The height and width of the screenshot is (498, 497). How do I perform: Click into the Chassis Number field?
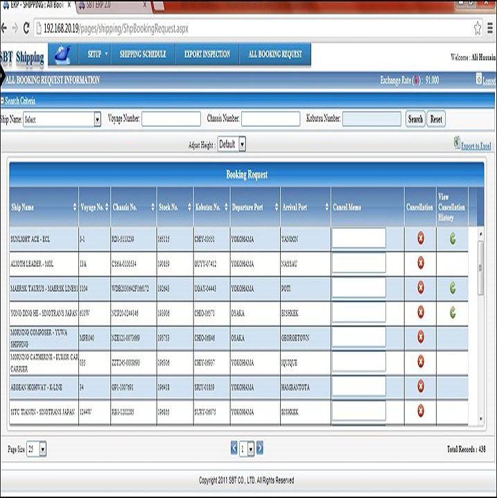270,119
